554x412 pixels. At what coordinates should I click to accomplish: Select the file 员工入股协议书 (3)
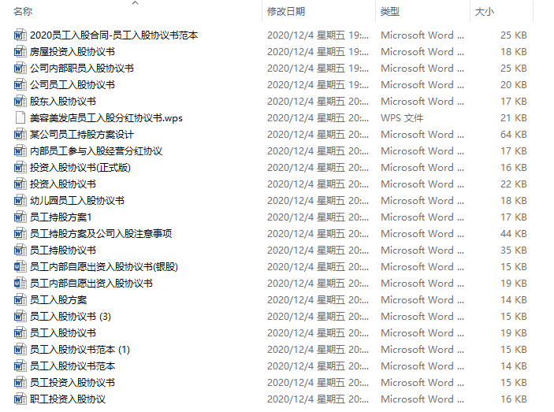[71, 317]
